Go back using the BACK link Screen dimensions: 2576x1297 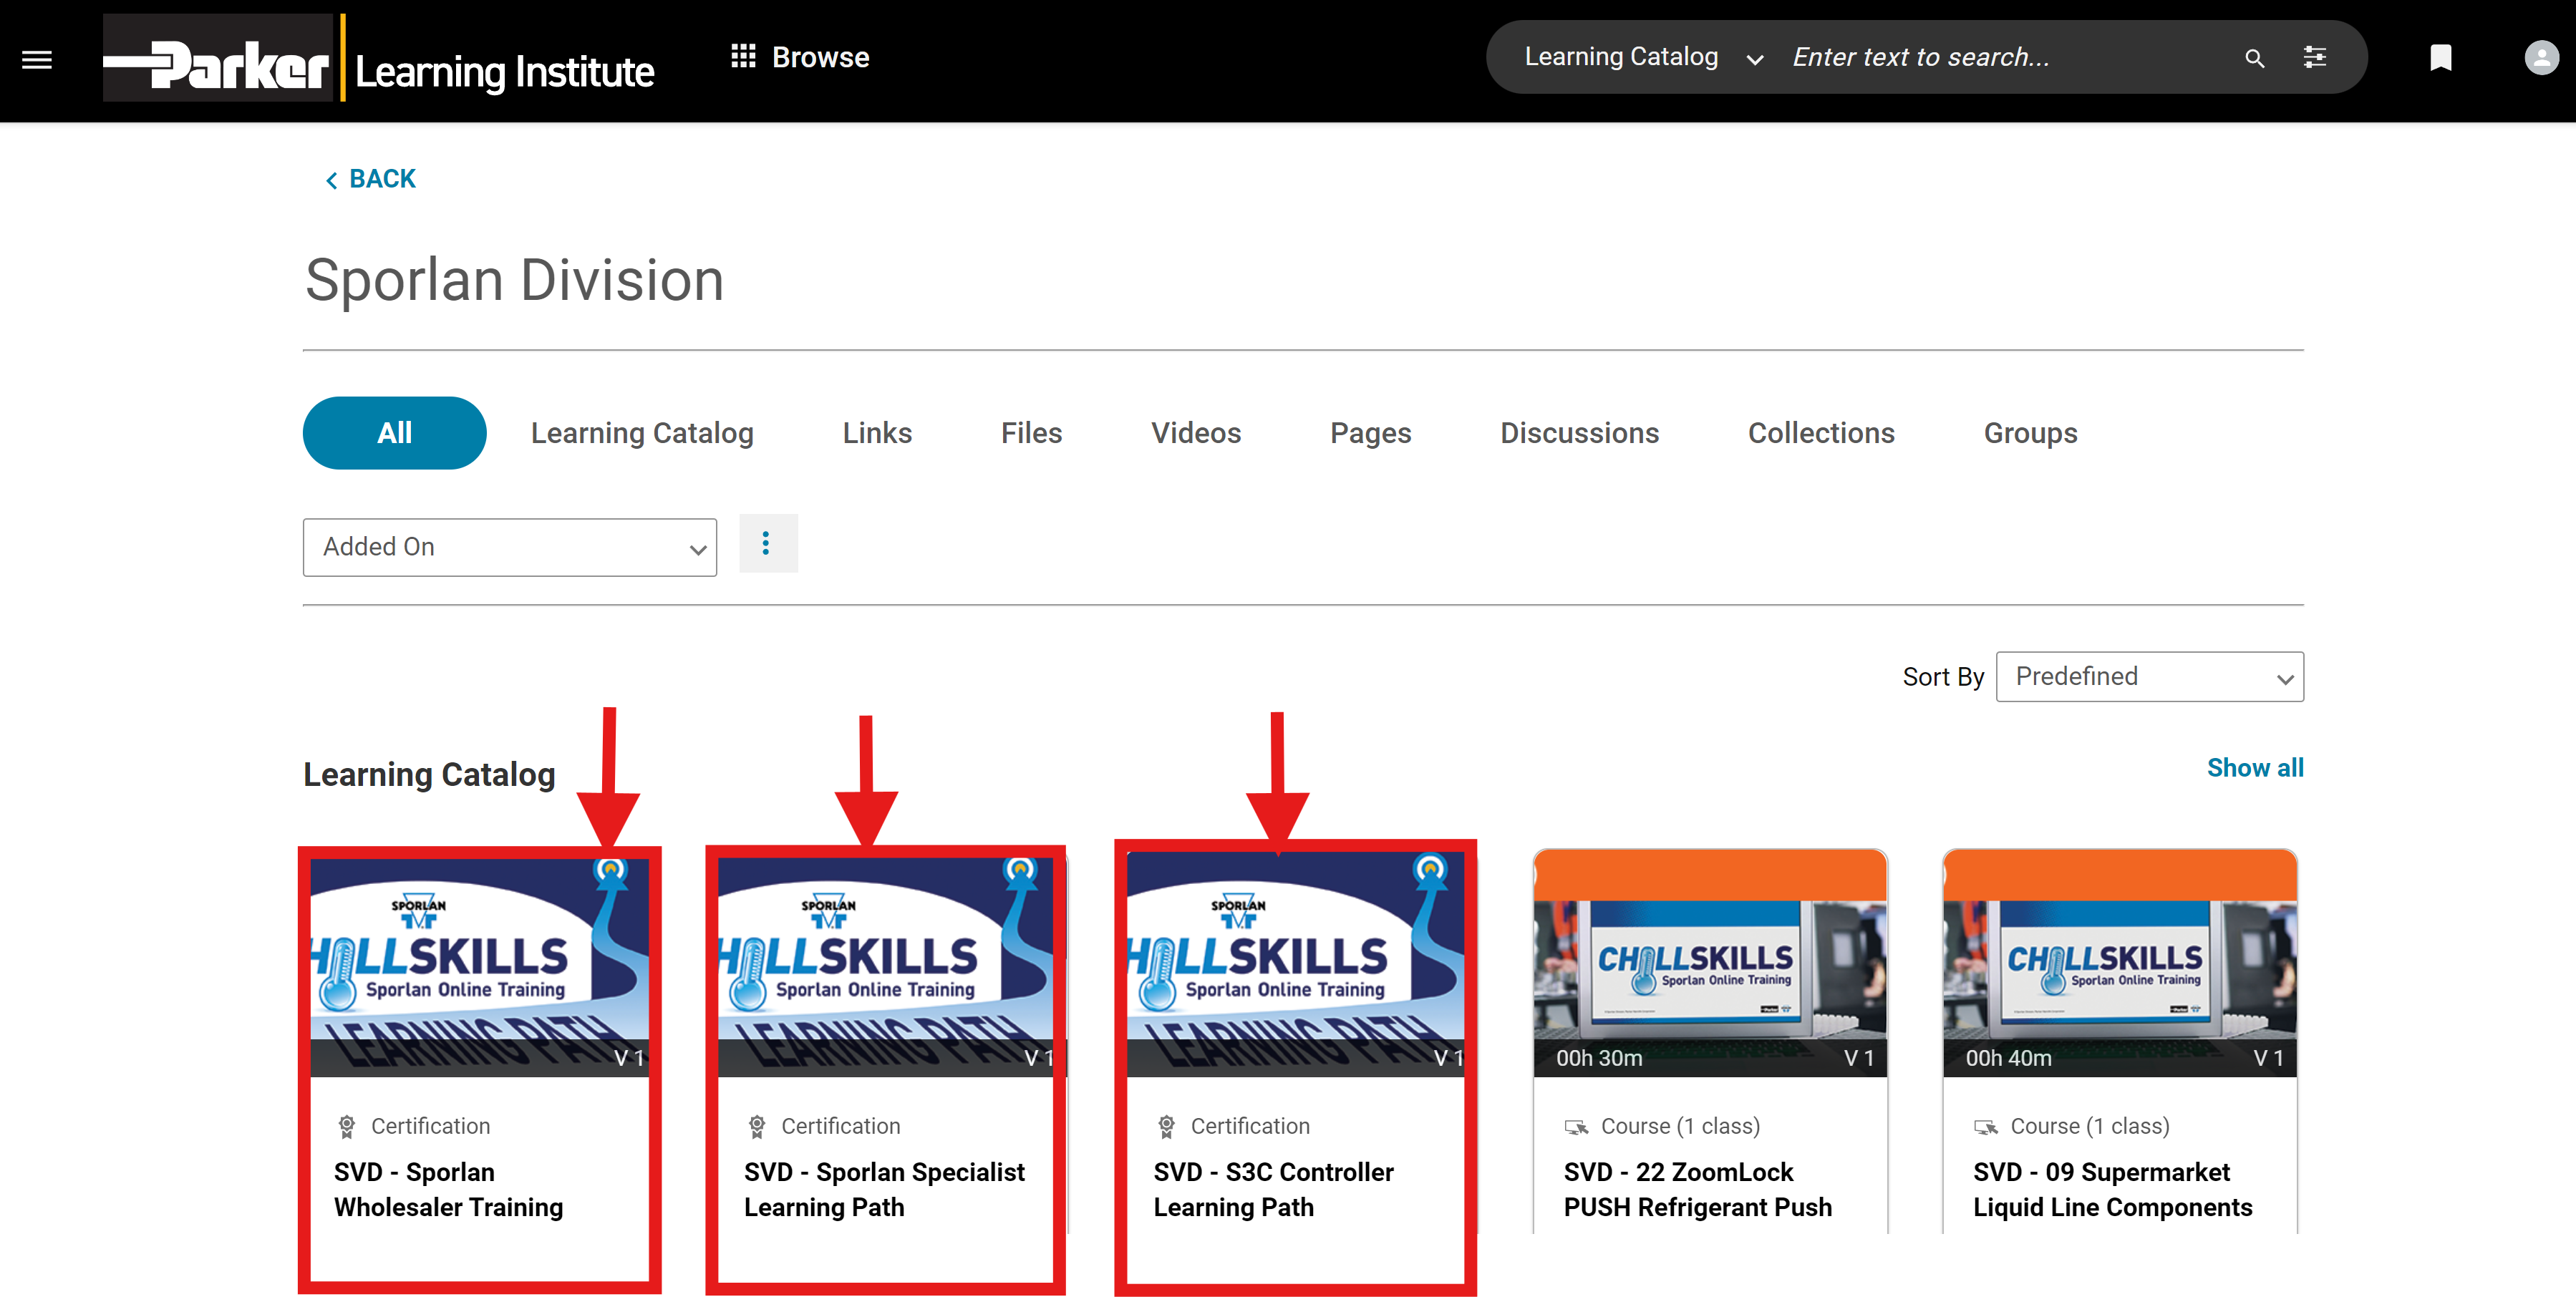coord(370,179)
